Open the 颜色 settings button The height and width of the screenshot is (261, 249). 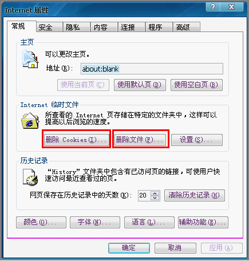coord(41,222)
